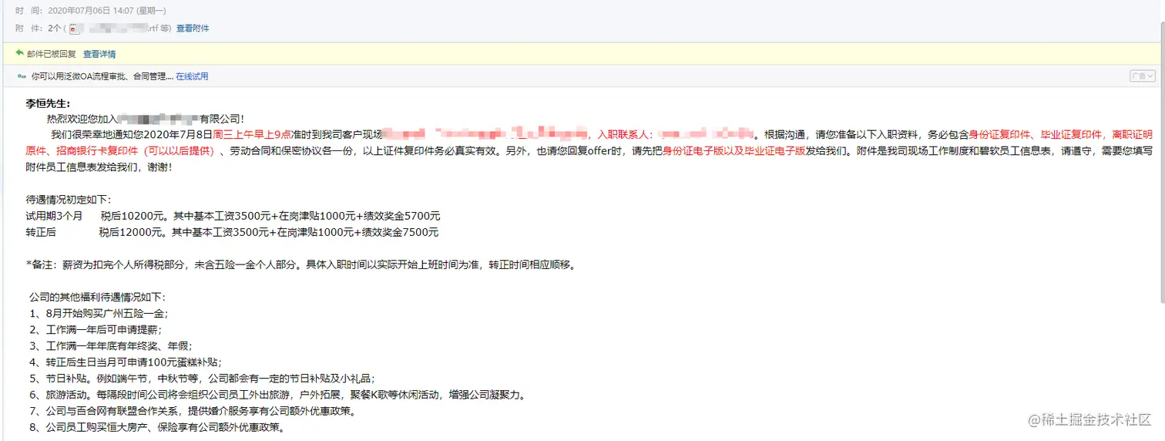Click item 2 工作满一年后可申请提薪
The height and width of the screenshot is (441, 1165).
click(x=96, y=329)
